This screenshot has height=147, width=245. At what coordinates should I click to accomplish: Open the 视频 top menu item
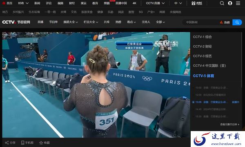(60, 3)
